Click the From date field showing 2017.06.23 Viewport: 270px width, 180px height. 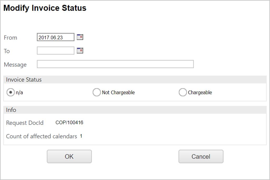click(55, 37)
